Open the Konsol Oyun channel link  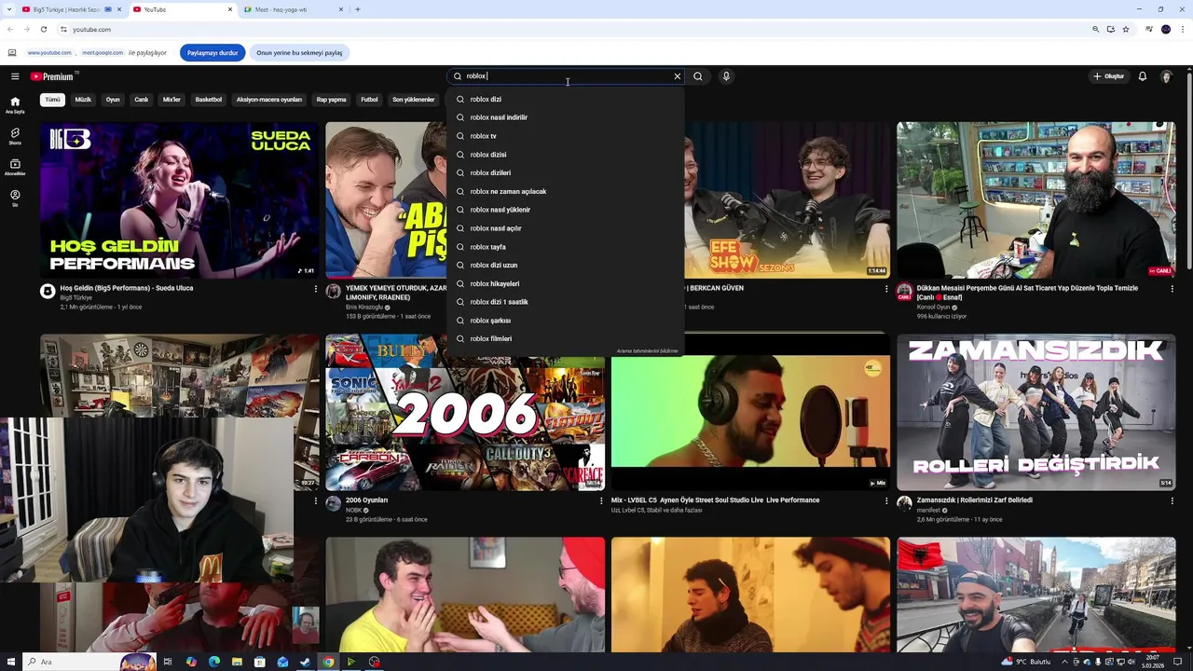coord(933,307)
